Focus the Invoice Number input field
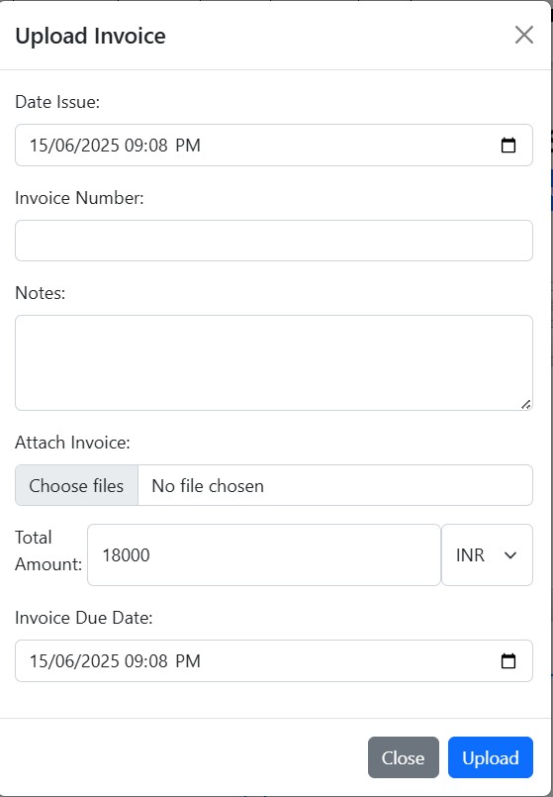 point(274,241)
